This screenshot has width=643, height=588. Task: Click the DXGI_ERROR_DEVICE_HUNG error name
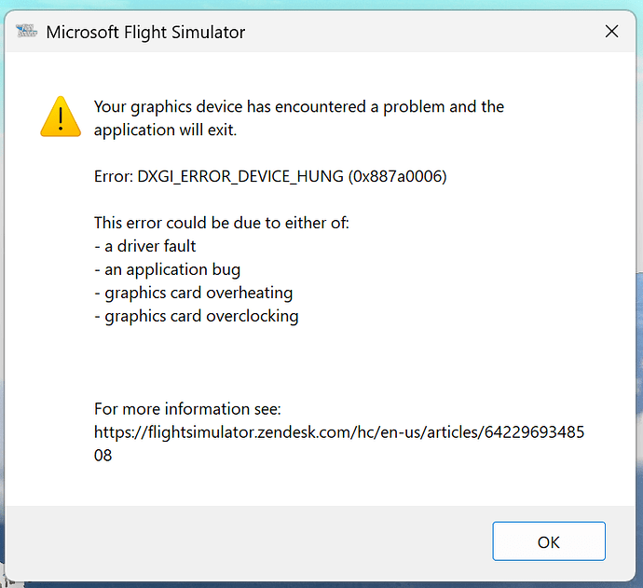(241, 176)
